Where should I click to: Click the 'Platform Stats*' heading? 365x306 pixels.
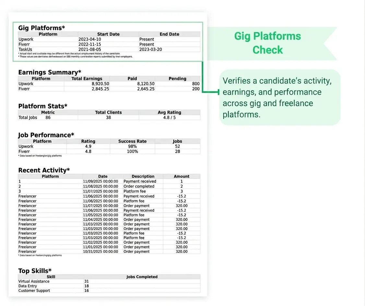point(42,106)
